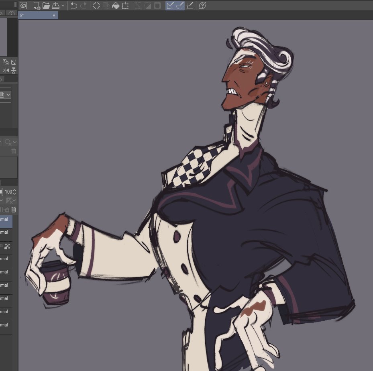Open the dropdown beside the frame icon

click(x=8, y=95)
